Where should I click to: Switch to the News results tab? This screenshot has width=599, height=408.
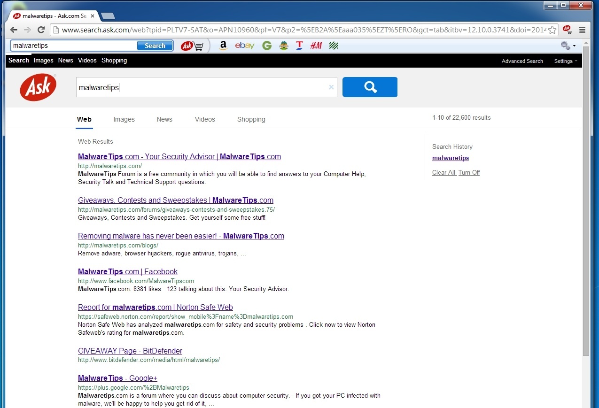coord(164,119)
